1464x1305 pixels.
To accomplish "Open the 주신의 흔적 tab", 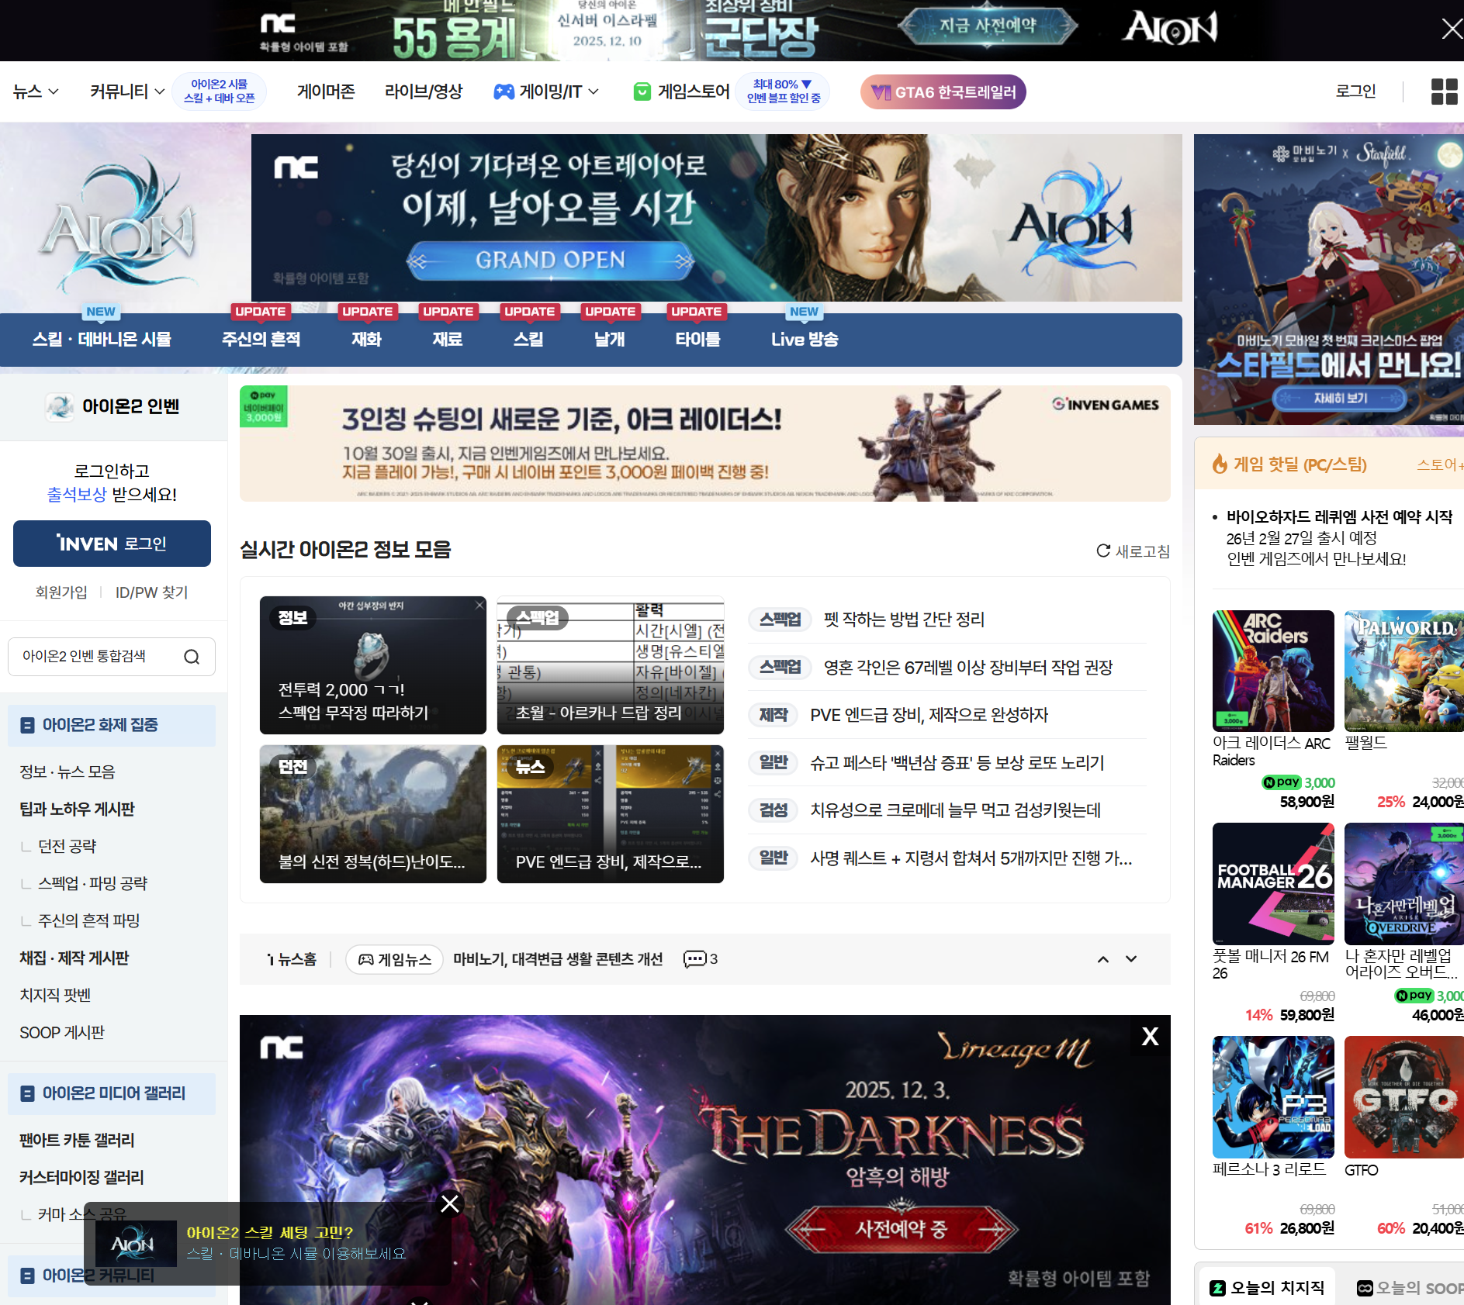I will click(261, 339).
